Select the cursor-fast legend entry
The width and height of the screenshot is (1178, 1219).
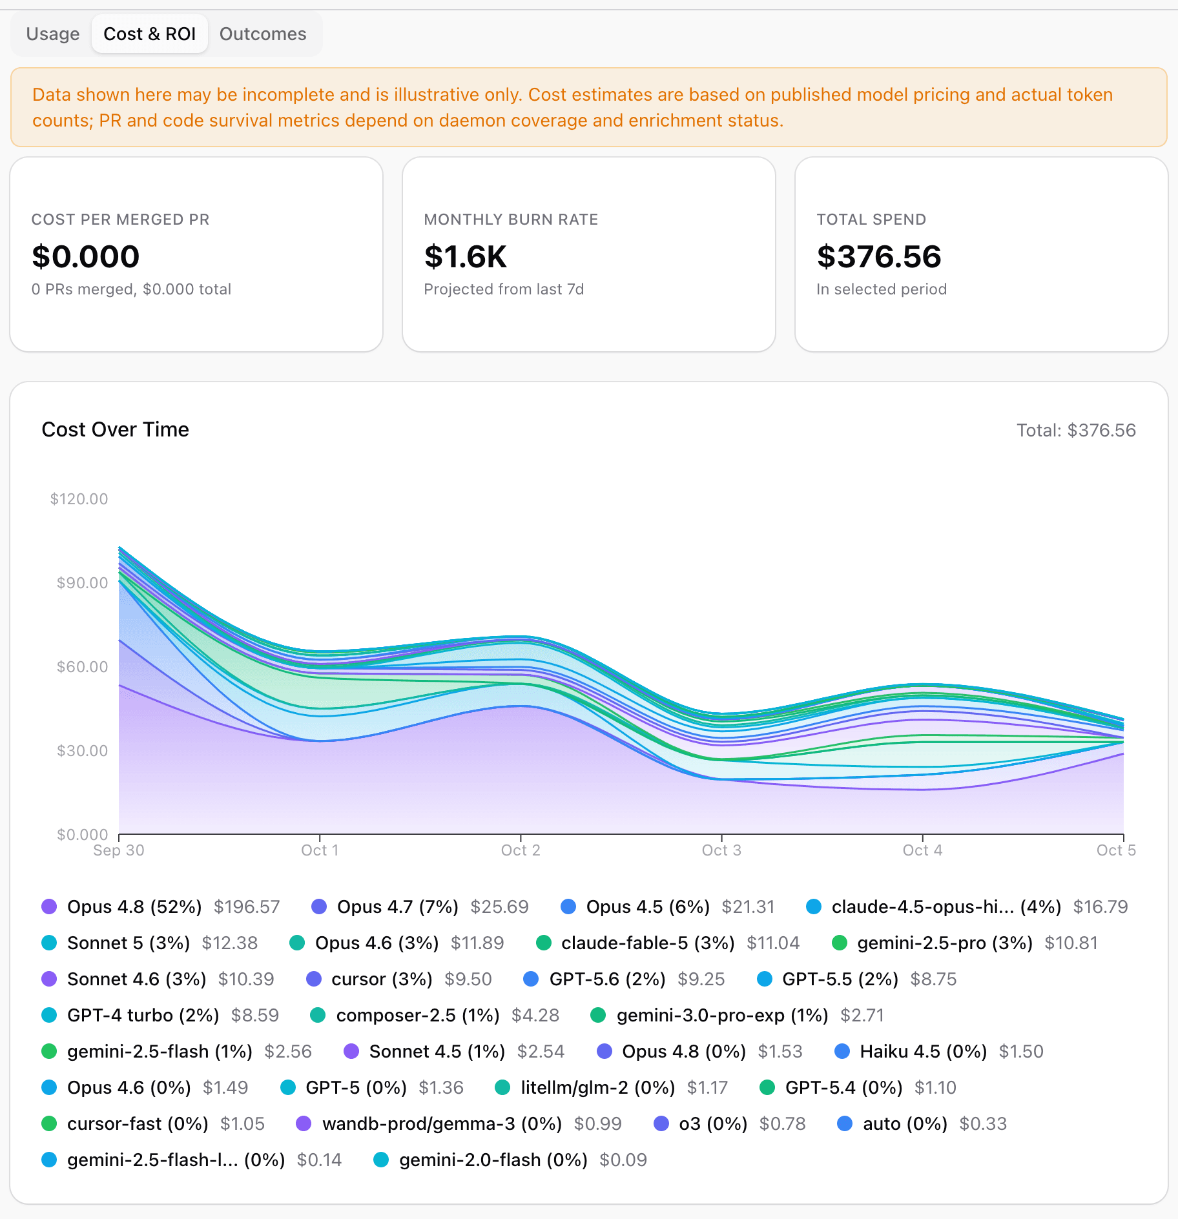tap(153, 1123)
